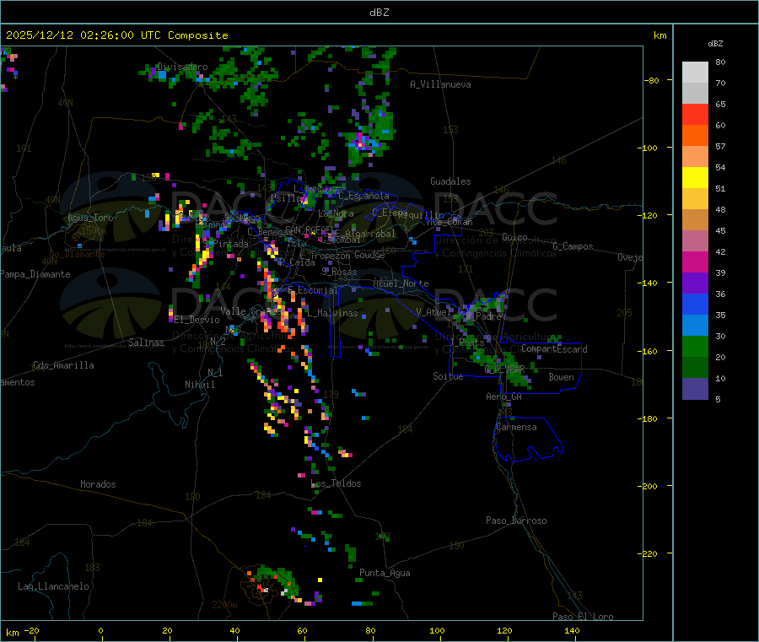Click the dBZ title at top
Image resolution: width=759 pixels, height=642 pixels.
pyautogui.click(x=379, y=13)
